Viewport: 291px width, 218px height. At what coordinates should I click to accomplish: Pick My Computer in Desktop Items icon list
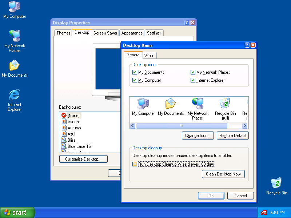(x=143, y=106)
